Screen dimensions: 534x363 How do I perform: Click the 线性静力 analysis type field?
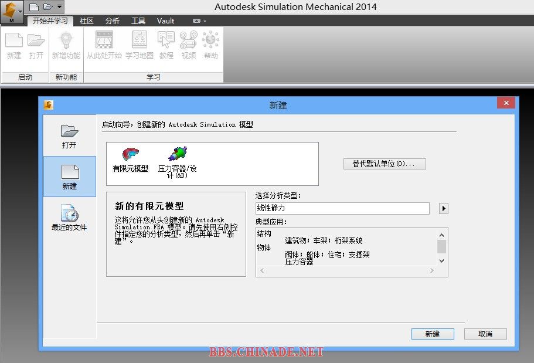342,208
